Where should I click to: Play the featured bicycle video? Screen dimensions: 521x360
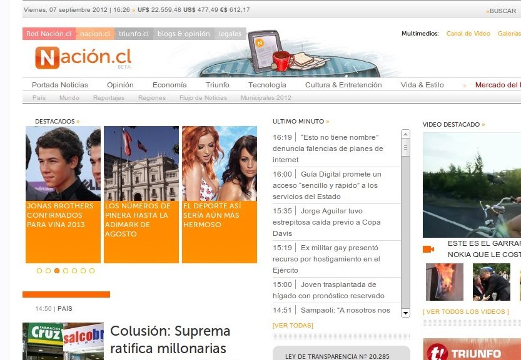click(x=472, y=185)
